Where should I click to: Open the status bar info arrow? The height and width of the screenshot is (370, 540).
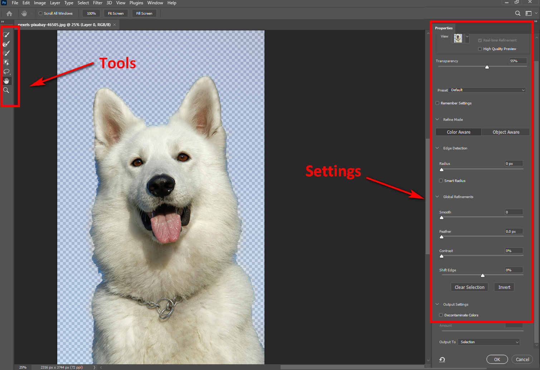[x=94, y=367]
